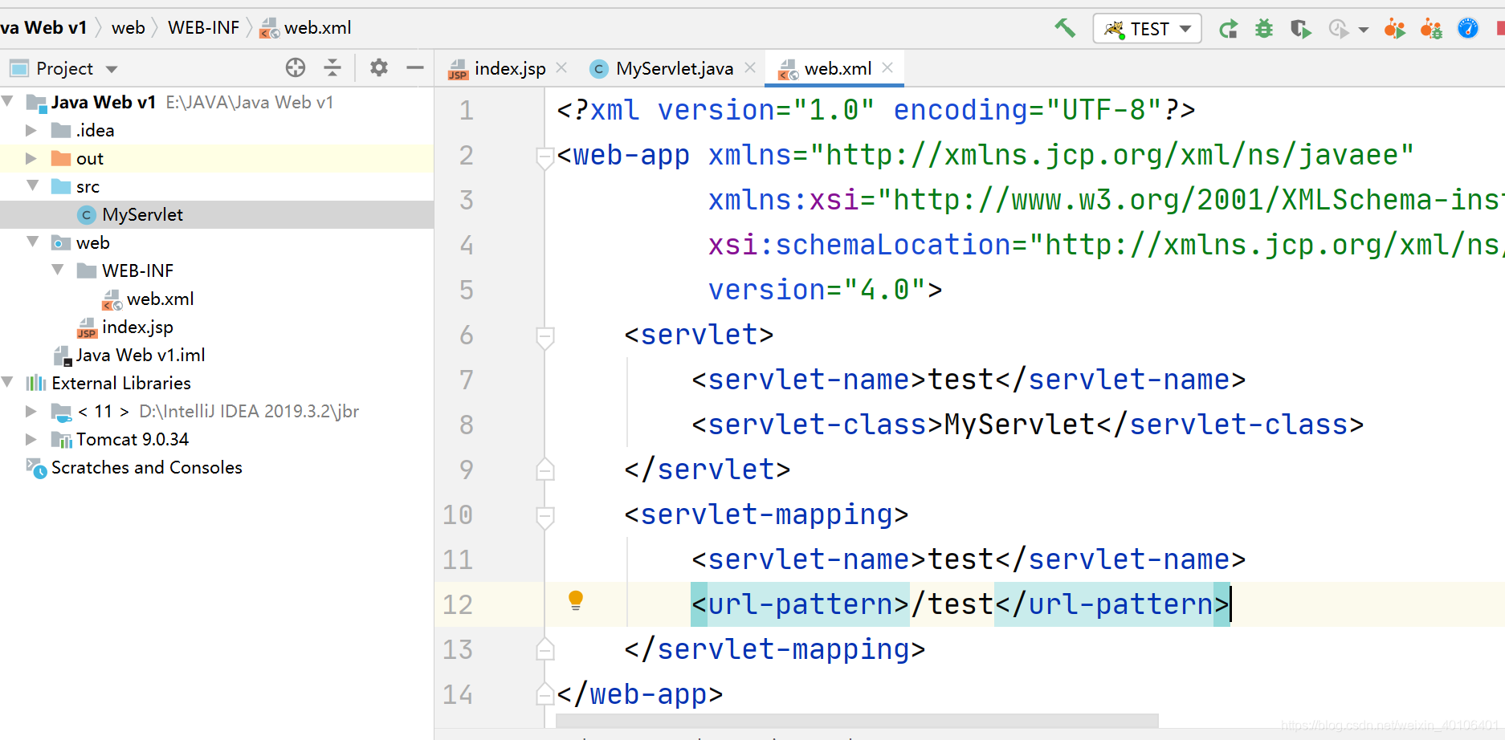The width and height of the screenshot is (1505, 740).
Task: Click line number 8 in the gutter
Action: click(x=467, y=425)
